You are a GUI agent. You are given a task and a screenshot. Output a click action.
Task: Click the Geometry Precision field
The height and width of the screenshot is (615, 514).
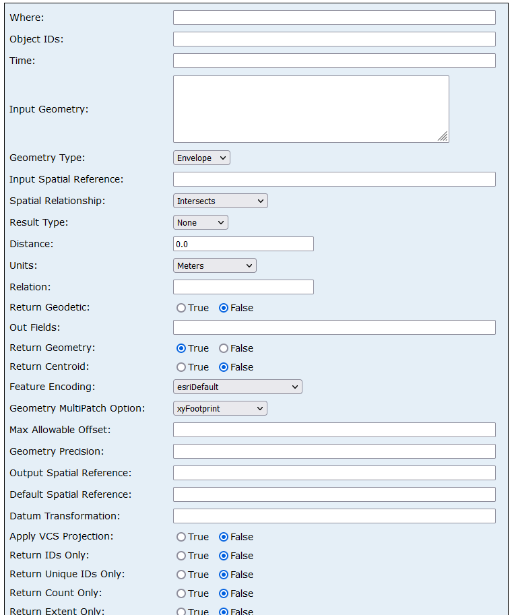(334, 451)
